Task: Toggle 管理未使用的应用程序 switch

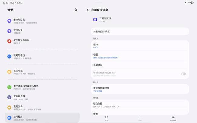Action: [183, 74]
